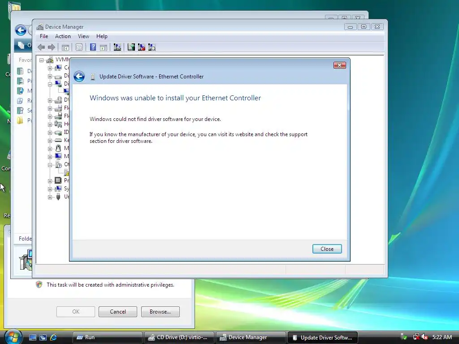Select the Monitors category icon in tree
The height and width of the screenshot is (344, 459).
pyautogui.click(x=58, y=156)
